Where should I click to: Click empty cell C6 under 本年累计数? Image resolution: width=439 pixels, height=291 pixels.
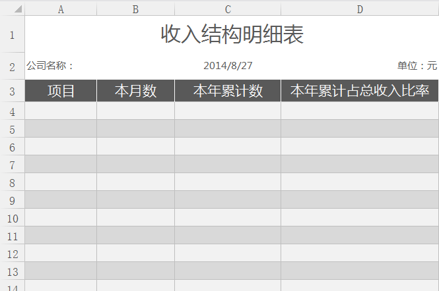coord(228,146)
